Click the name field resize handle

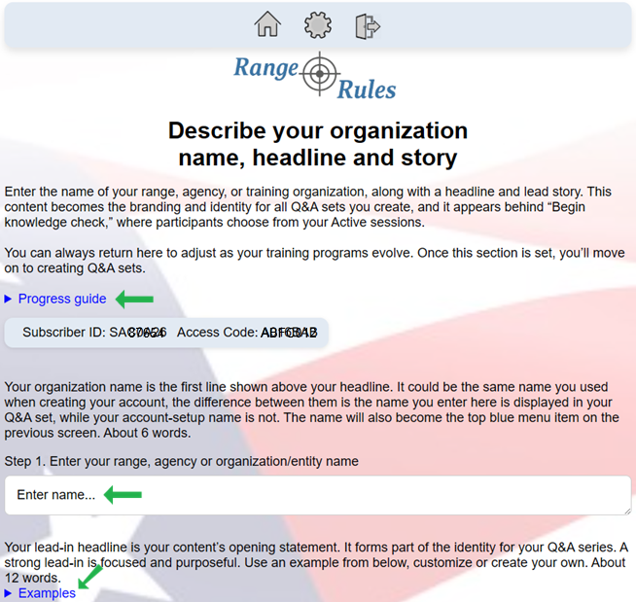tap(627, 512)
